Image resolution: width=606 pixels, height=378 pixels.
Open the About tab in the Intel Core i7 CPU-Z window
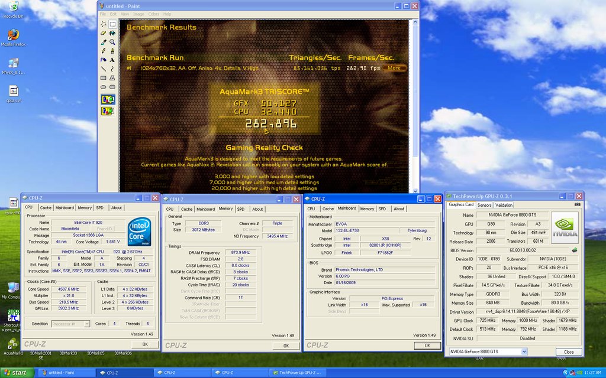point(117,207)
